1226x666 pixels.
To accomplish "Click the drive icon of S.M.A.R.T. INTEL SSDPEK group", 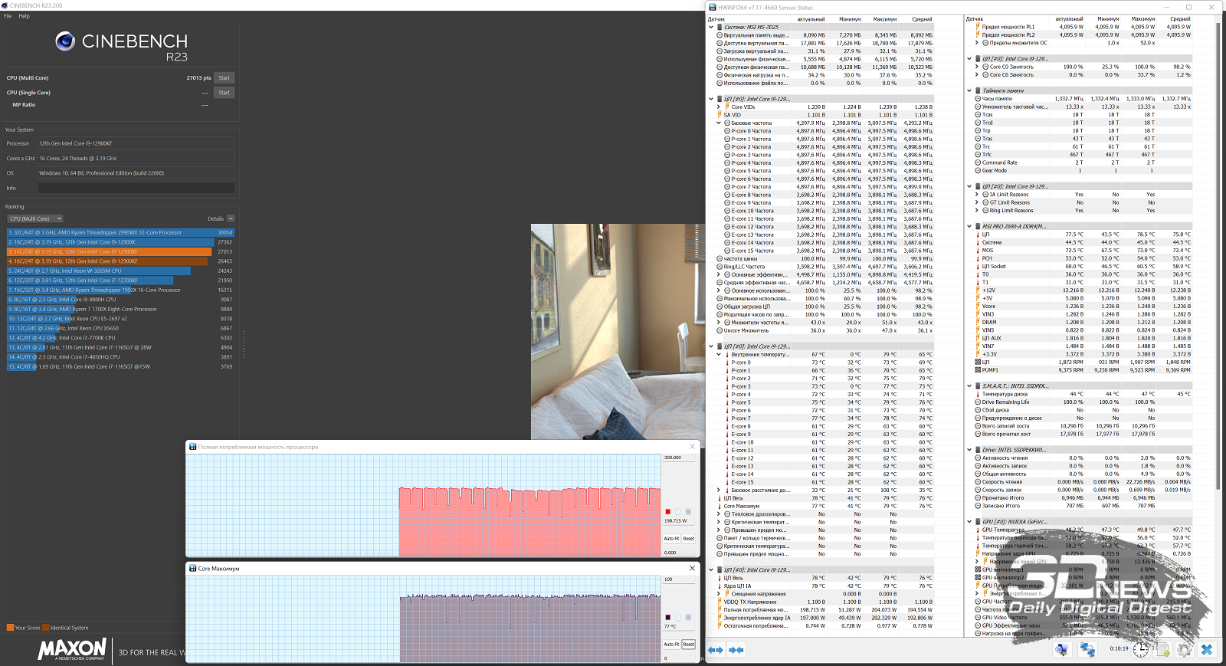I will point(978,386).
